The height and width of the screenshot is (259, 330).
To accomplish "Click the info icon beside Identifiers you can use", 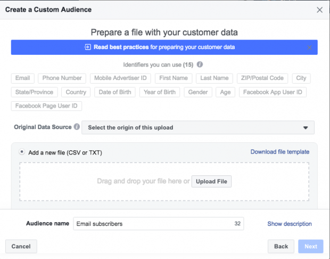I will 200,64.
